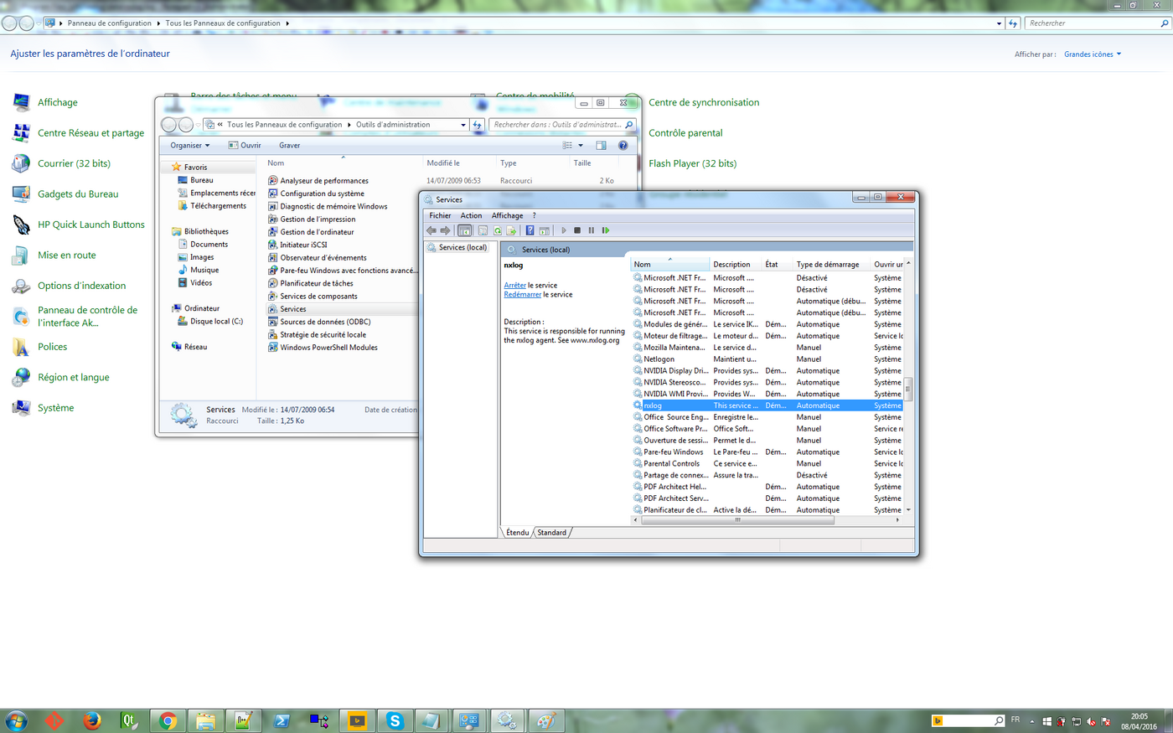Toggle the preview pane in the Explorer toolbar
Image resolution: width=1173 pixels, height=733 pixels.
pos(601,145)
